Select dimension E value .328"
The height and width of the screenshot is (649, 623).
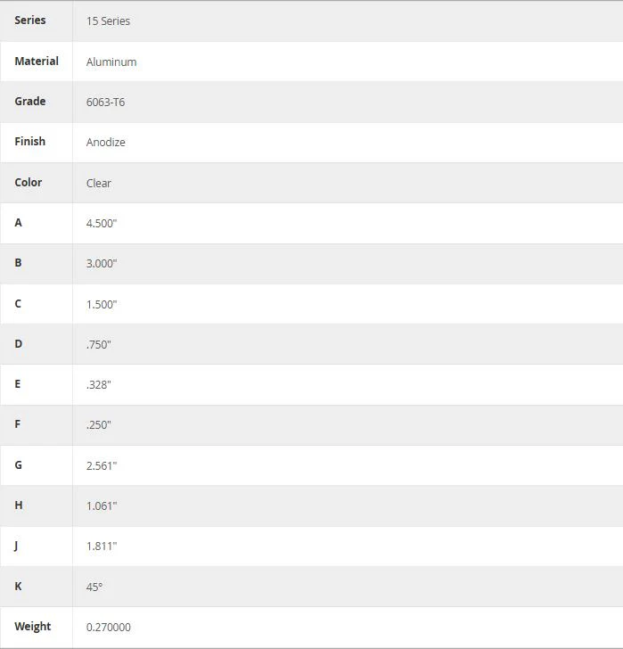click(98, 385)
